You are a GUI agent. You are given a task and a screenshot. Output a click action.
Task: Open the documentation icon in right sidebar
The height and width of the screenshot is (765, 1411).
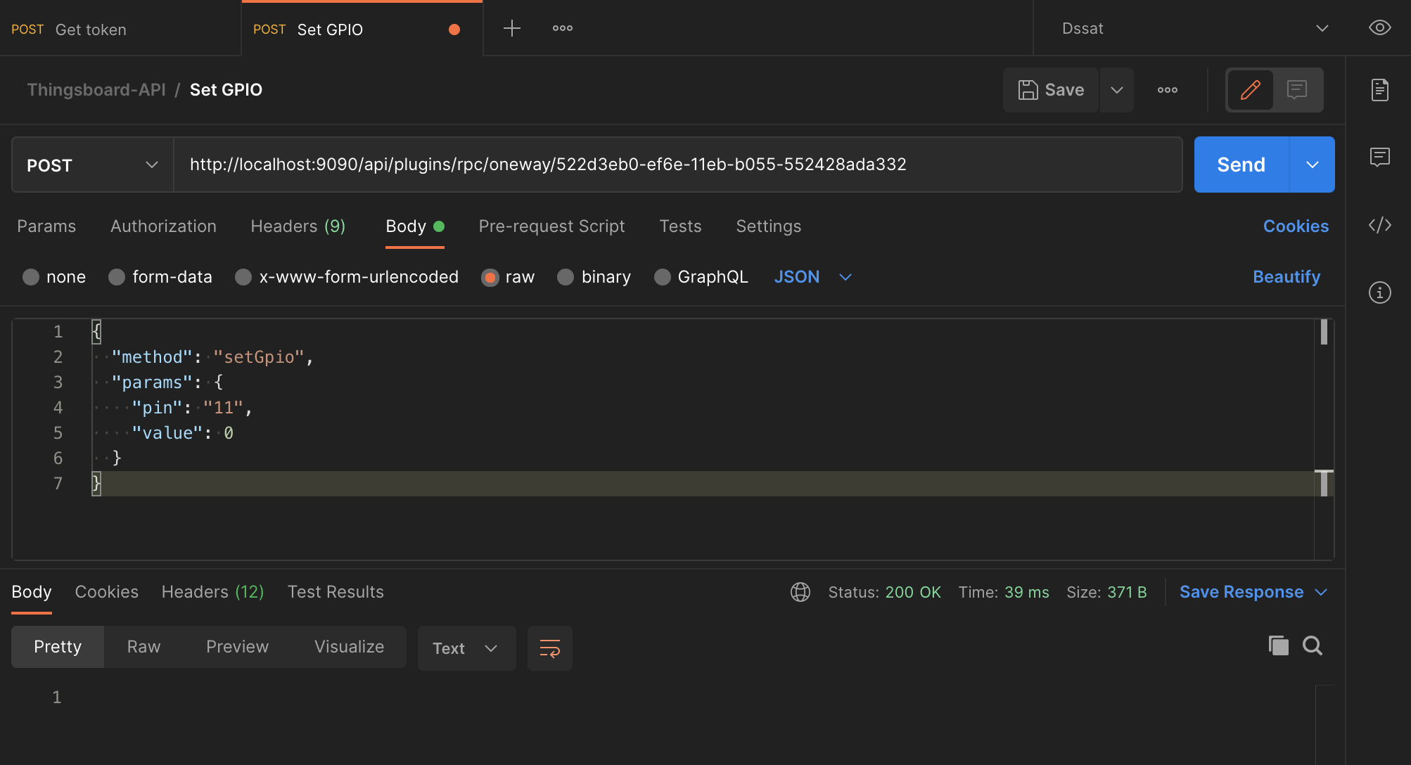pos(1379,90)
